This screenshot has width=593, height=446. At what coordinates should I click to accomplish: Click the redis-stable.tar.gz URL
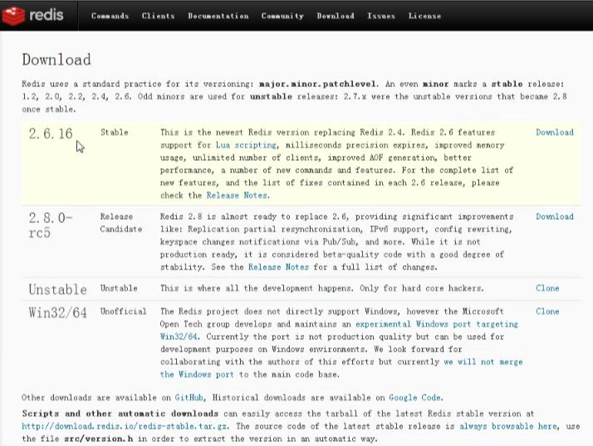[x=125, y=426]
